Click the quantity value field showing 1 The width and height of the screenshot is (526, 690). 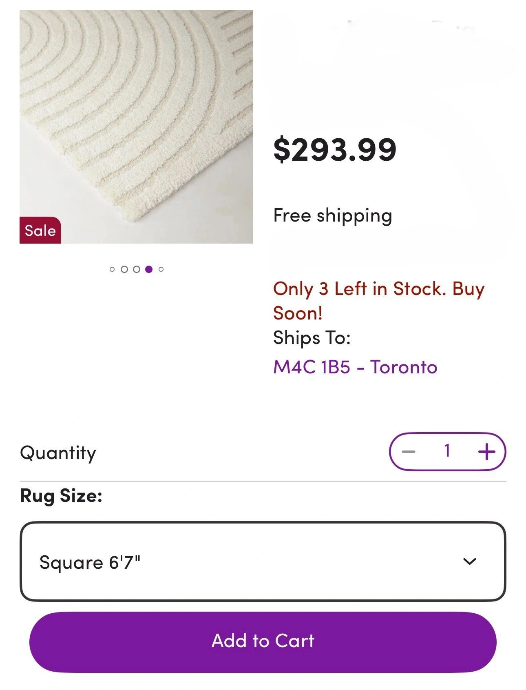447,451
